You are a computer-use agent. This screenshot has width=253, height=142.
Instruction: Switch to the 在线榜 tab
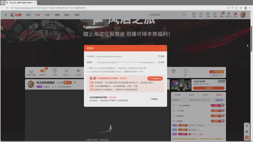pyautogui.click(x=178, y=95)
